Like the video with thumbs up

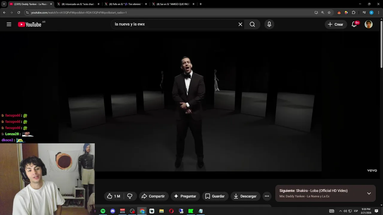pyautogui.click(x=113, y=196)
